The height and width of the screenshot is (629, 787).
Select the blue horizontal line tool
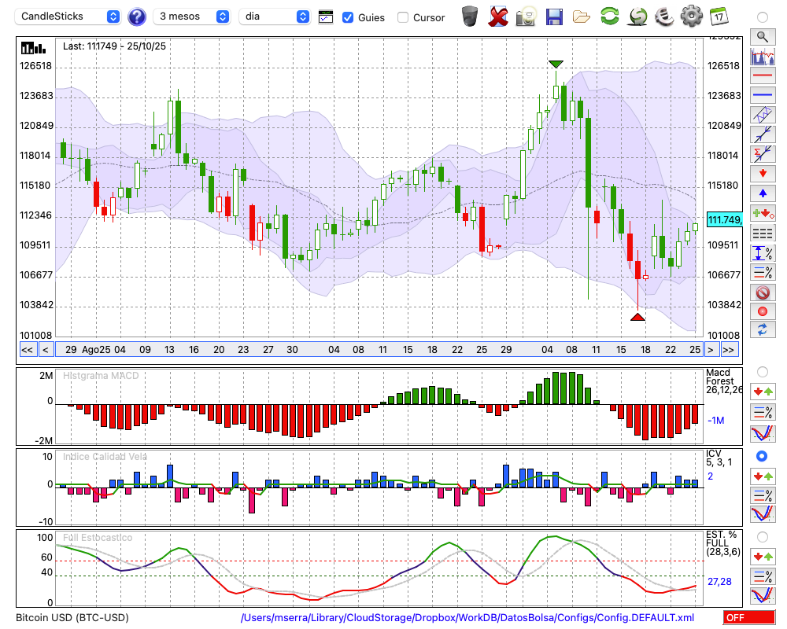click(762, 95)
